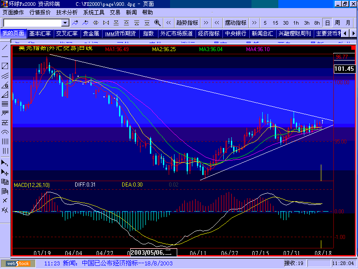Click the single X delete-line icon
This screenshot has width=358, height=269.
(x=5, y=200)
